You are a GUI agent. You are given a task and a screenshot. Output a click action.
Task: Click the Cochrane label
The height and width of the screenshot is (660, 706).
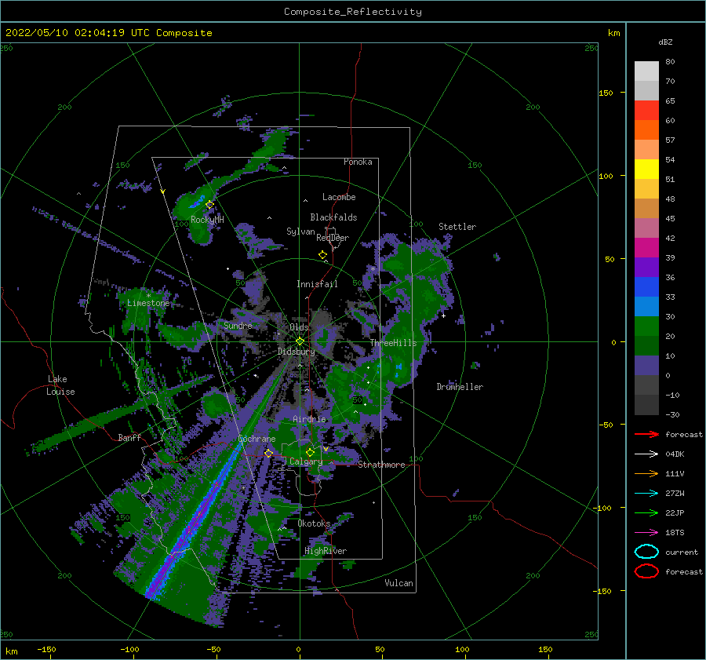(257, 439)
